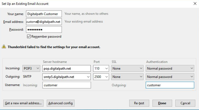Click the 'Authentication' column header
This screenshot has height=110, width=199.
pyautogui.click(x=157, y=62)
